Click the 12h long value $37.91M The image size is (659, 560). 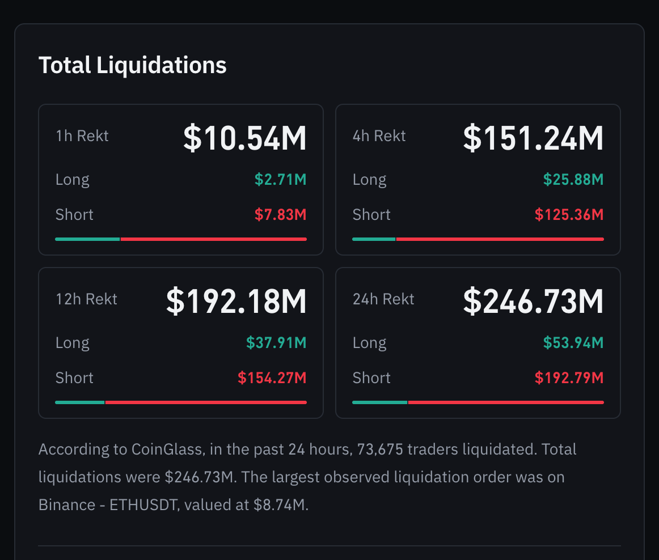(276, 343)
